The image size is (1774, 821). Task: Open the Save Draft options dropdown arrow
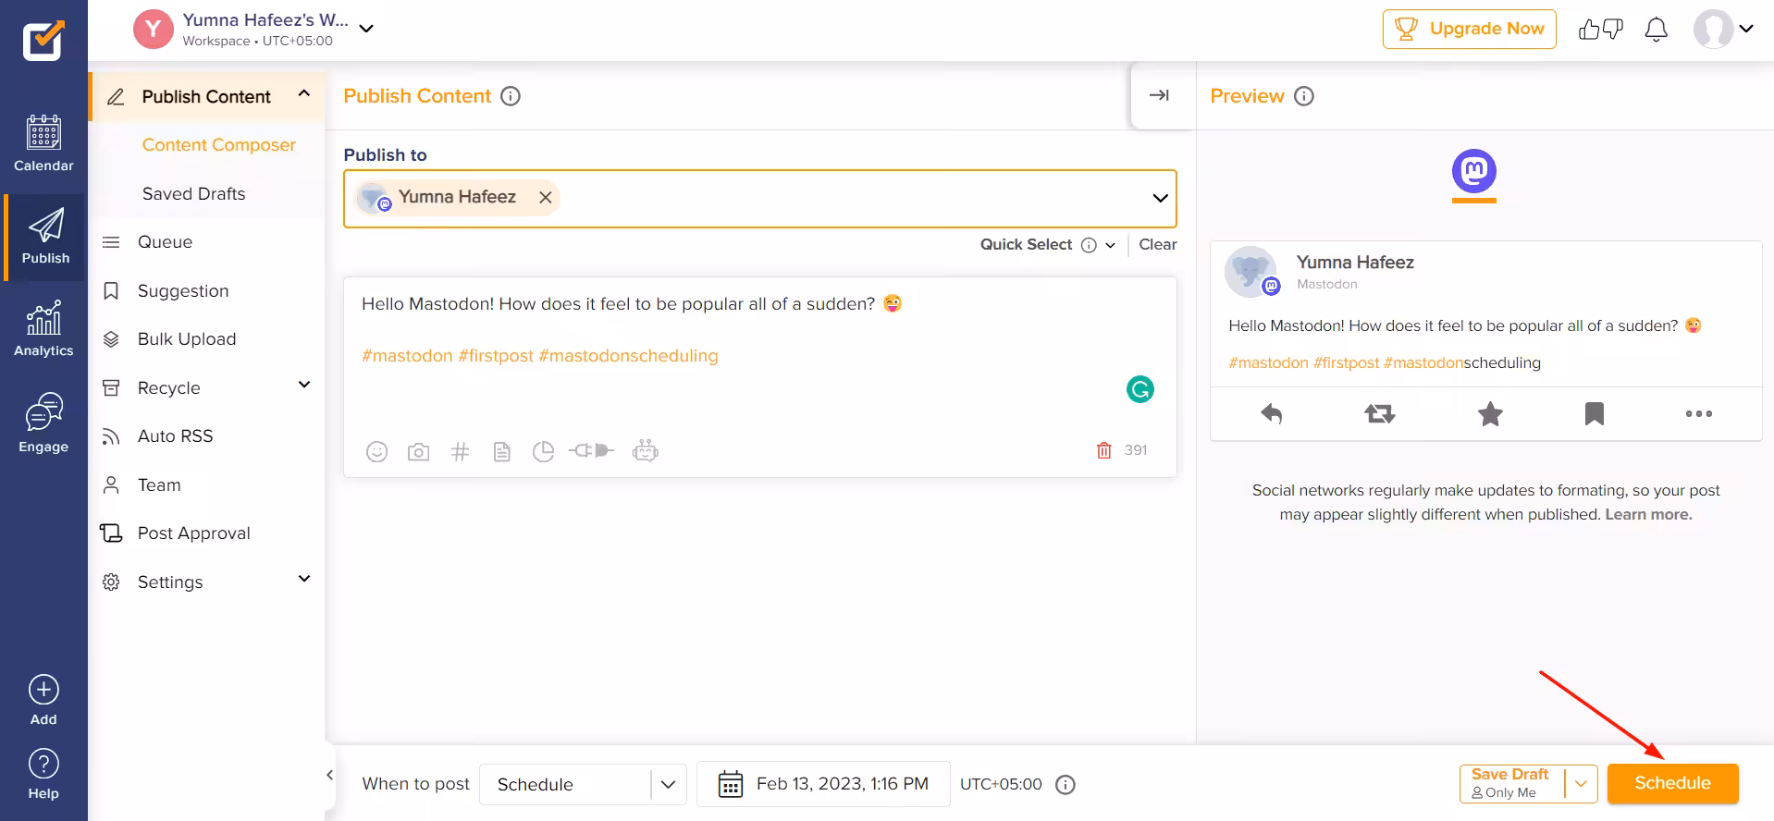coord(1581,784)
